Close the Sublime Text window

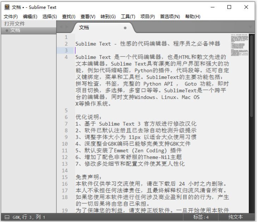[x=246, y=7]
